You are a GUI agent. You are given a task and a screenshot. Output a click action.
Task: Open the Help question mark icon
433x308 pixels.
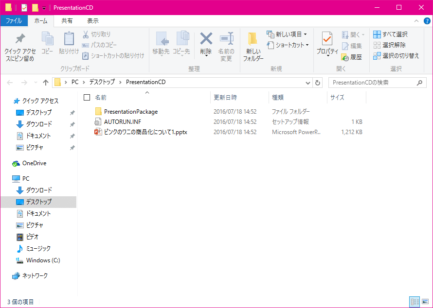[x=427, y=21]
